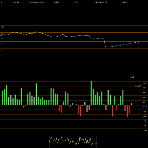148x148 pixels.
Task: Click the 'KARNIKA_ST' symbol label
Action: 102,2
